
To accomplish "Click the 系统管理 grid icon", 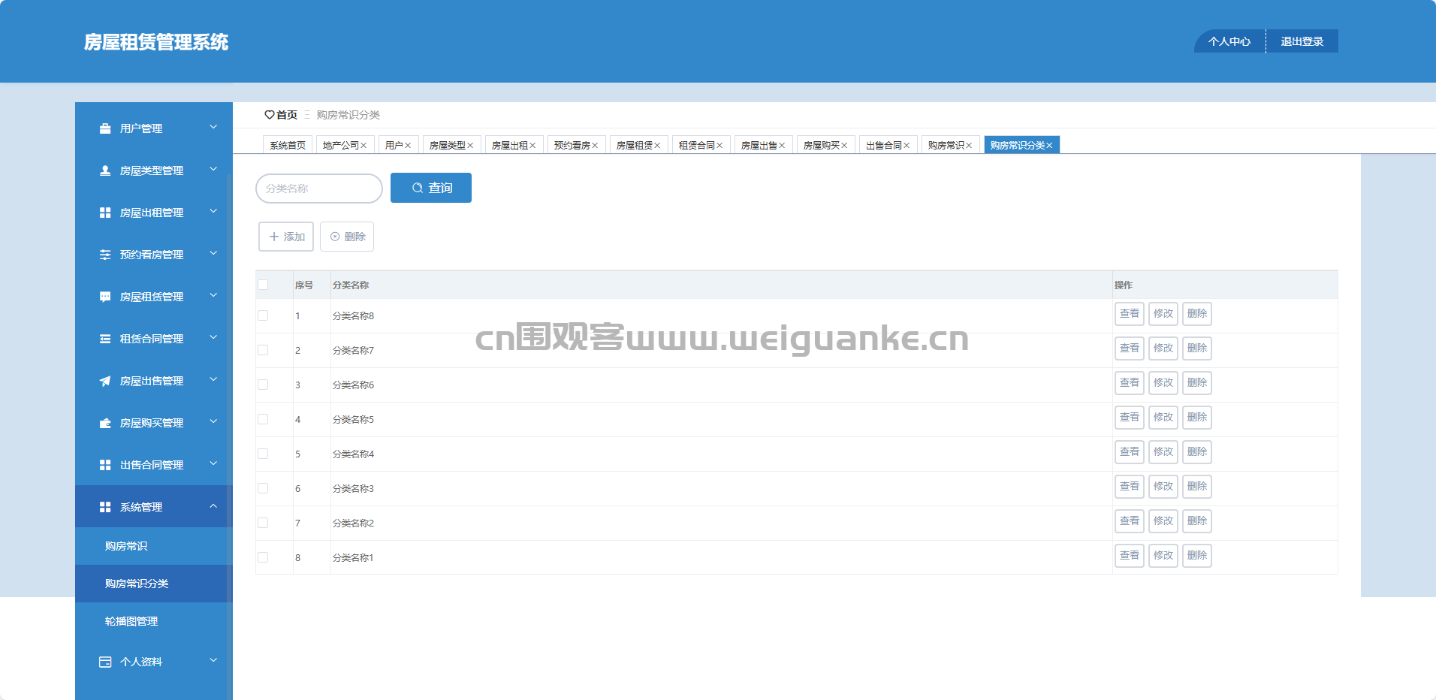I will [x=105, y=507].
